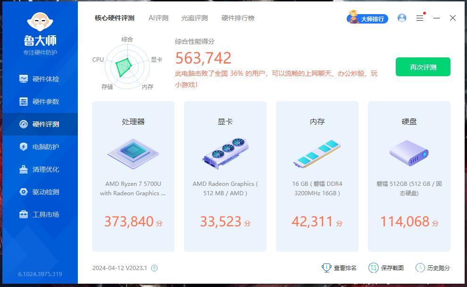The height and width of the screenshot is (287, 467).
Task: Expand the hamburger main menu
Action: click(x=419, y=18)
